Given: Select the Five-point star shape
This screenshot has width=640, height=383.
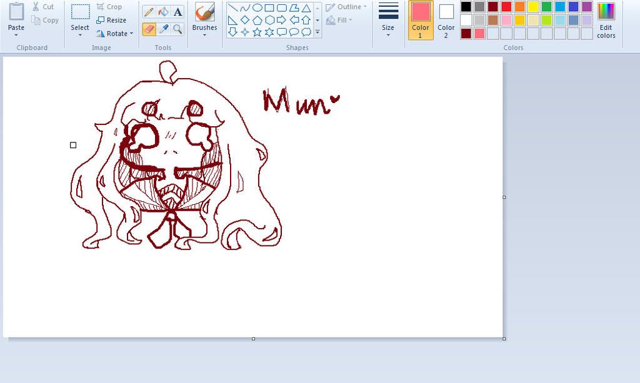Looking at the screenshot, I should (x=257, y=32).
